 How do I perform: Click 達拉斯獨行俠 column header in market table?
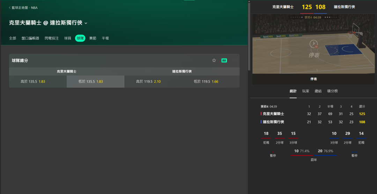click(x=182, y=72)
